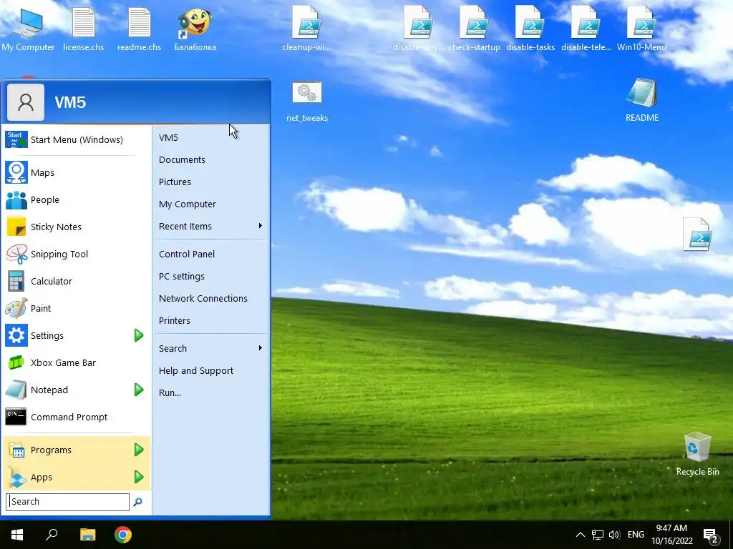Expand the Apps submenu arrow

139,477
